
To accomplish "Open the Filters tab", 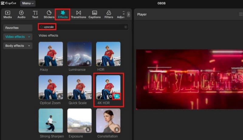I will point(109,14).
